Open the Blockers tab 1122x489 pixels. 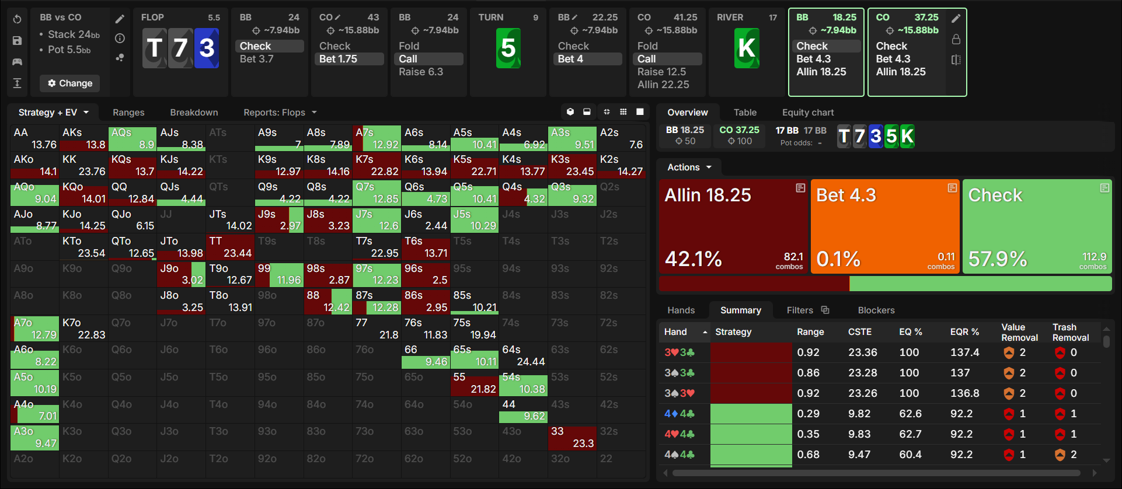(x=876, y=310)
